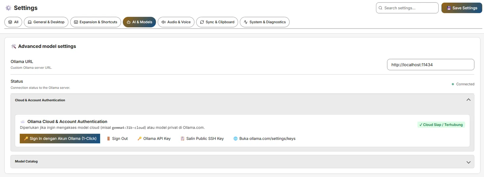Click the Cloud Siap / Terhubung badge
The width and height of the screenshot is (484, 177).
click(441, 125)
